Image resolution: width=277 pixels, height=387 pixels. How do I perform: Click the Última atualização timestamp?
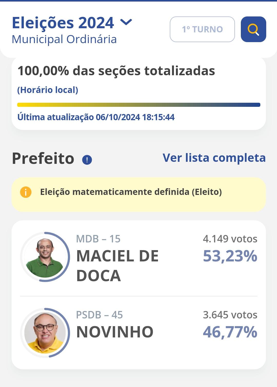point(96,117)
